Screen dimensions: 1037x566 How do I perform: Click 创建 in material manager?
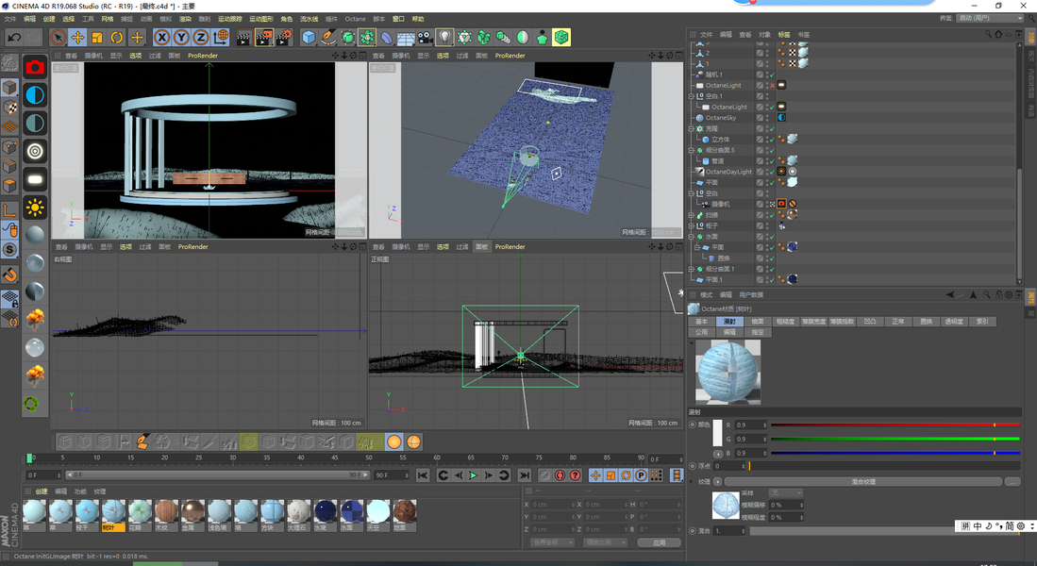[42, 491]
